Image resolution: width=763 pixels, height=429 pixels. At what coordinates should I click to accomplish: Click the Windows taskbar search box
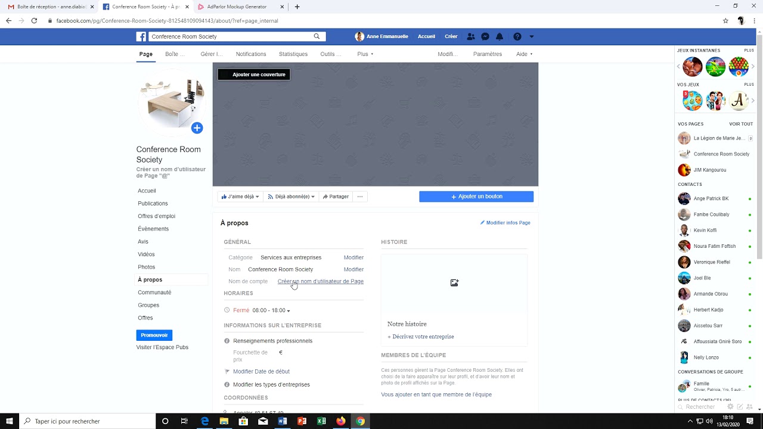pos(88,421)
